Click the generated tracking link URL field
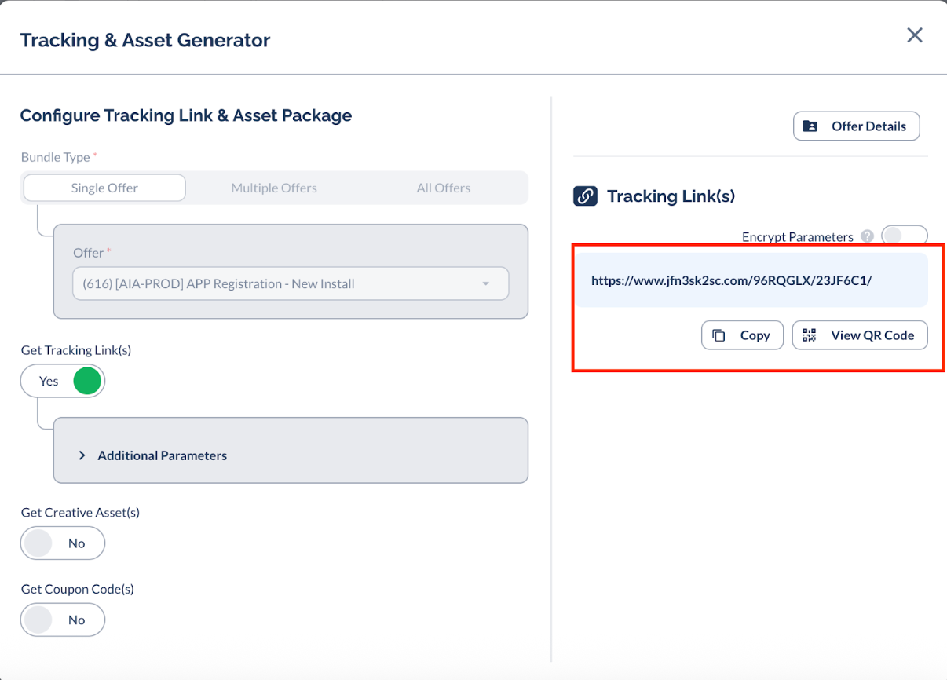This screenshot has width=947, height=680. coord(752,280)
